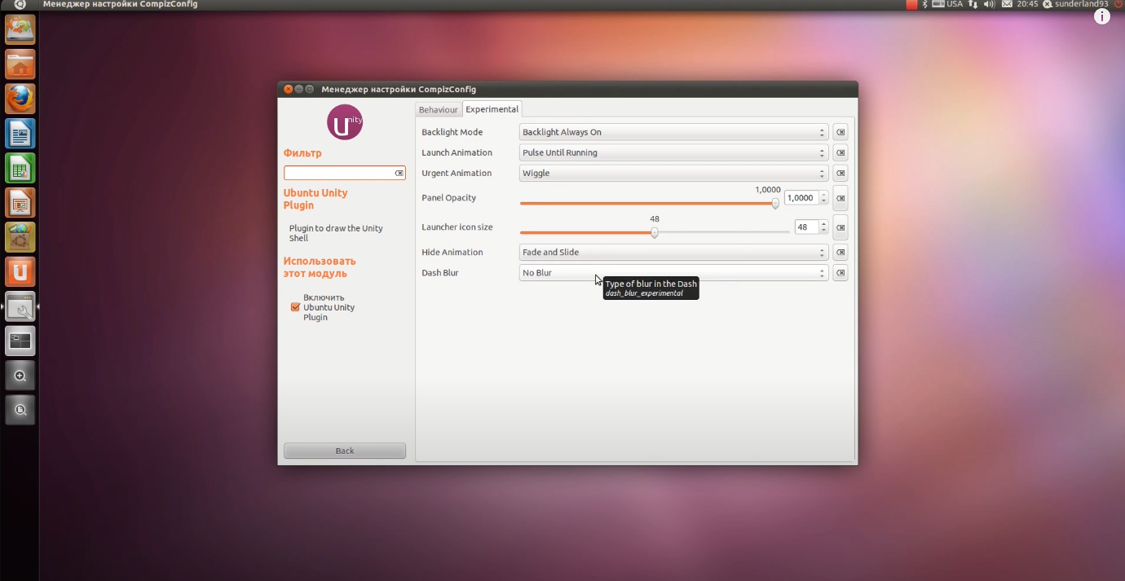Viewport: 1125px width, 581px height.
Task: Click the Launch Animation label
Action: 457,152
